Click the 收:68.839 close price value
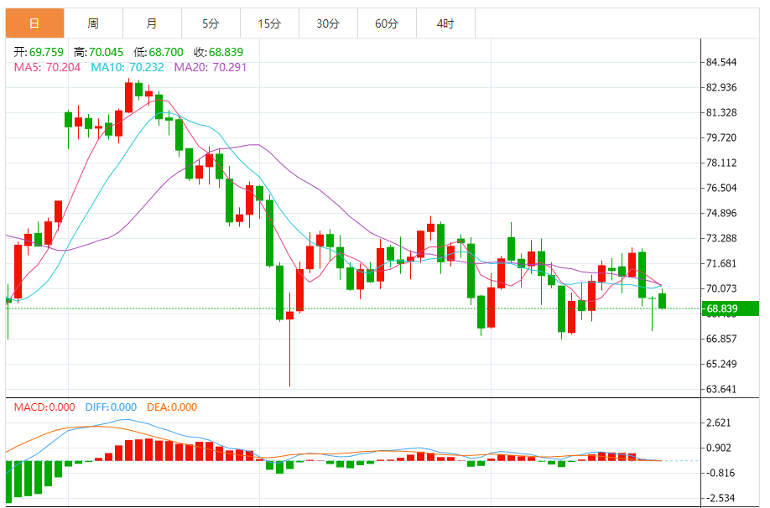This screenshot has height=508, width=770. point(219,52)
